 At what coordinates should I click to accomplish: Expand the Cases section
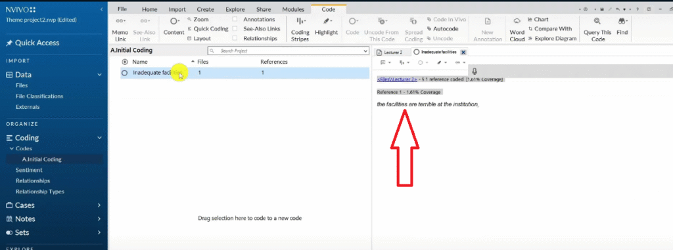click(100, 205)
